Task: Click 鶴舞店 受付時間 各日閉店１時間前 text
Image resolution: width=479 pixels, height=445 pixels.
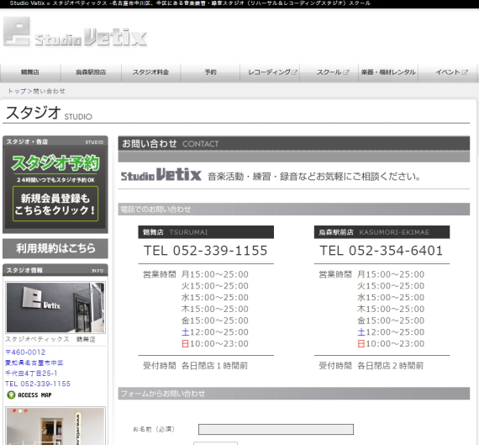Action: pyautogui.click(x=196, y=366)
